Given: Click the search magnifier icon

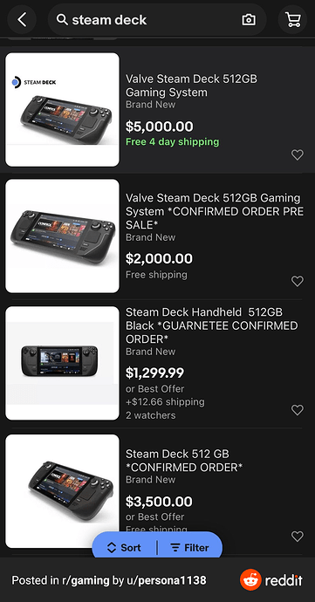Looking at the screenshot, I should pos(62,19).
